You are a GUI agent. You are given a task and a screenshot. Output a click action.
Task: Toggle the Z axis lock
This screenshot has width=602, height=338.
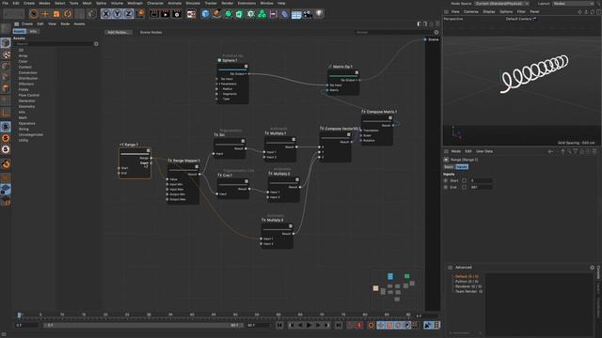[128, 14]
